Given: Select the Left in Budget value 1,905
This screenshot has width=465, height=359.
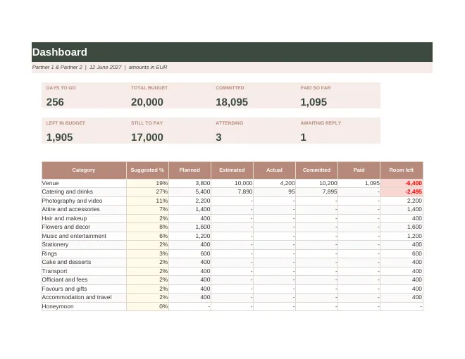Looking at the screenshot, I should (59, 137).
